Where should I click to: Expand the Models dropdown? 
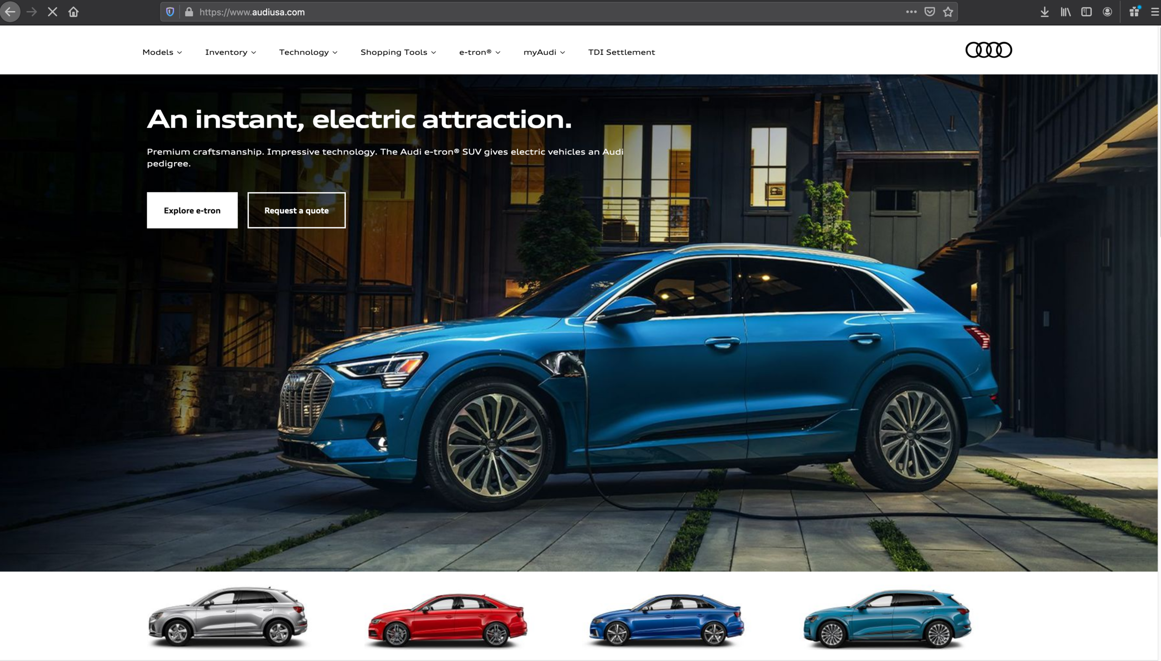[x=162, y=52]
